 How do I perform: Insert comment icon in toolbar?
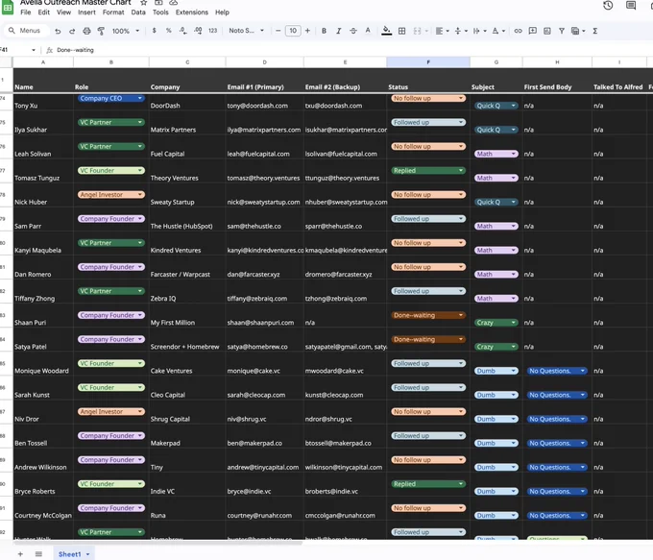[532, 31]
